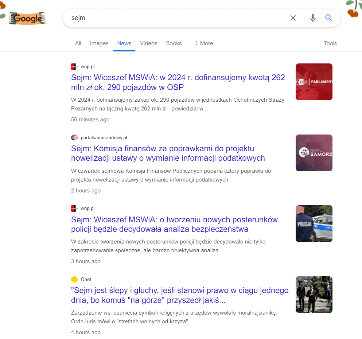The image size is (362, 339).
Task: Open the article about OSP vehicle funding
Action: (178, 82)
